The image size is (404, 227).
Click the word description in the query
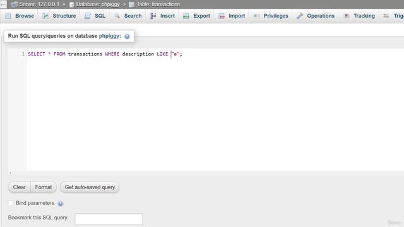click(138, 54)
